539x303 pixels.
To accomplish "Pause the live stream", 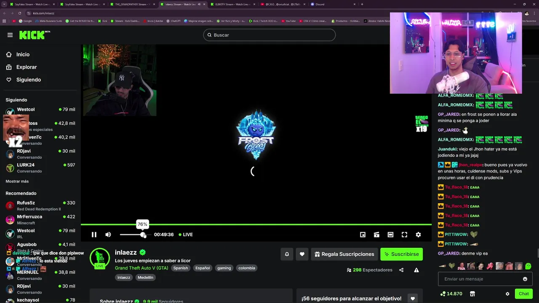I will click(94, 234).
